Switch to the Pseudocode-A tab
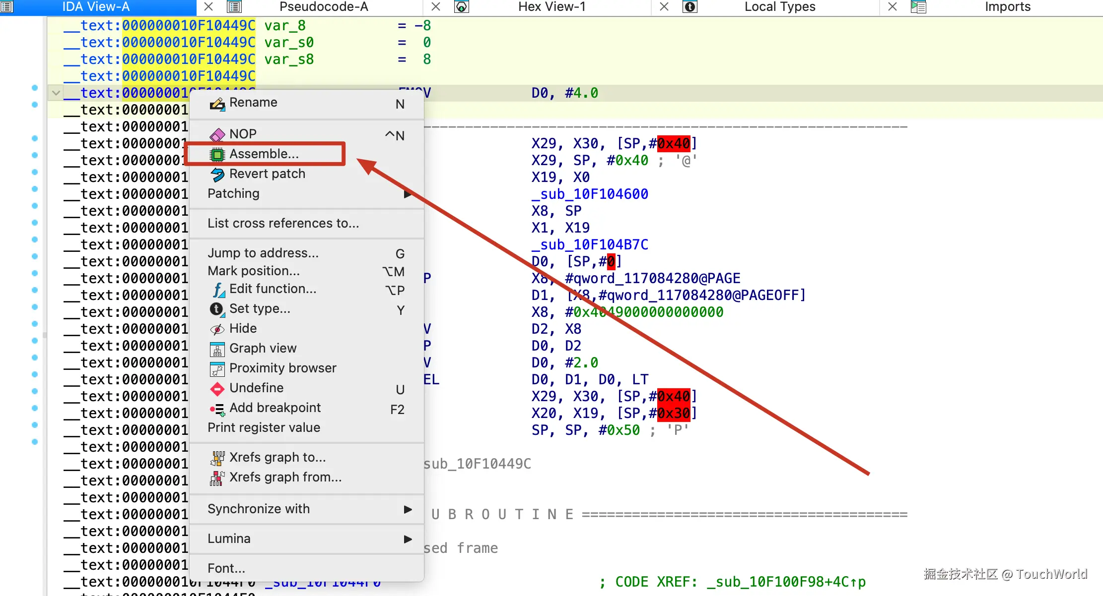The image size is (1103, 596). [324, 7]
